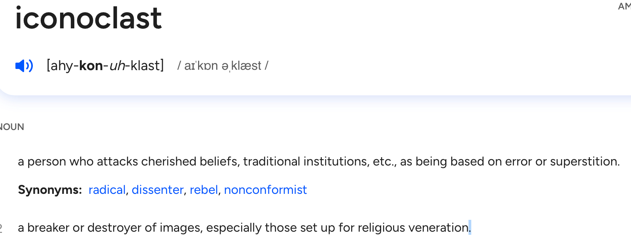Click the cut-off 'AM' label in the corner

coord(624,6)
